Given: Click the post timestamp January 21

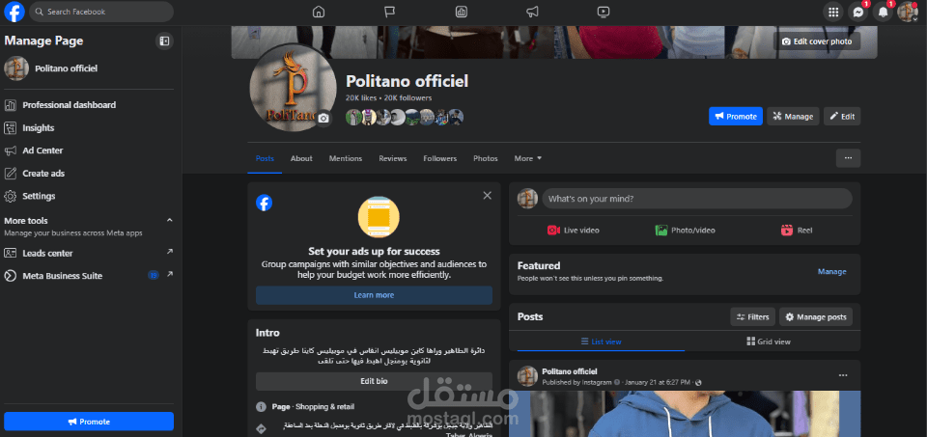Looking at the screenshot, I should (657, 382).
